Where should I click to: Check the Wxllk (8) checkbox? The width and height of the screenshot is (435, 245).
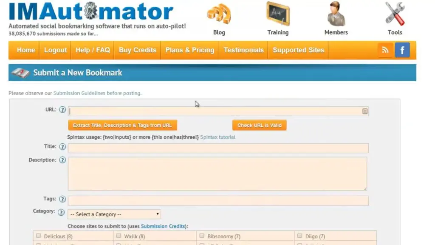pos(119,236)
